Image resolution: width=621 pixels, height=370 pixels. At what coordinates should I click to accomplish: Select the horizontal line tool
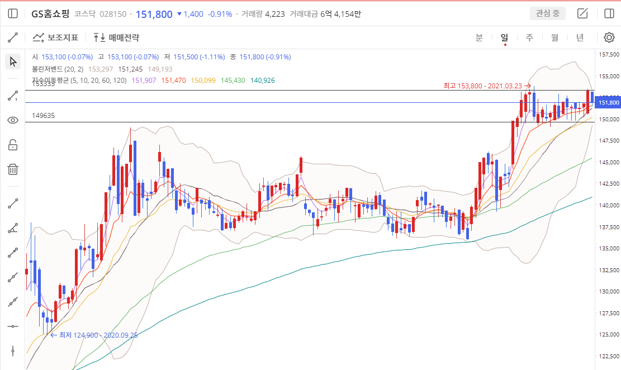point(13,326)
